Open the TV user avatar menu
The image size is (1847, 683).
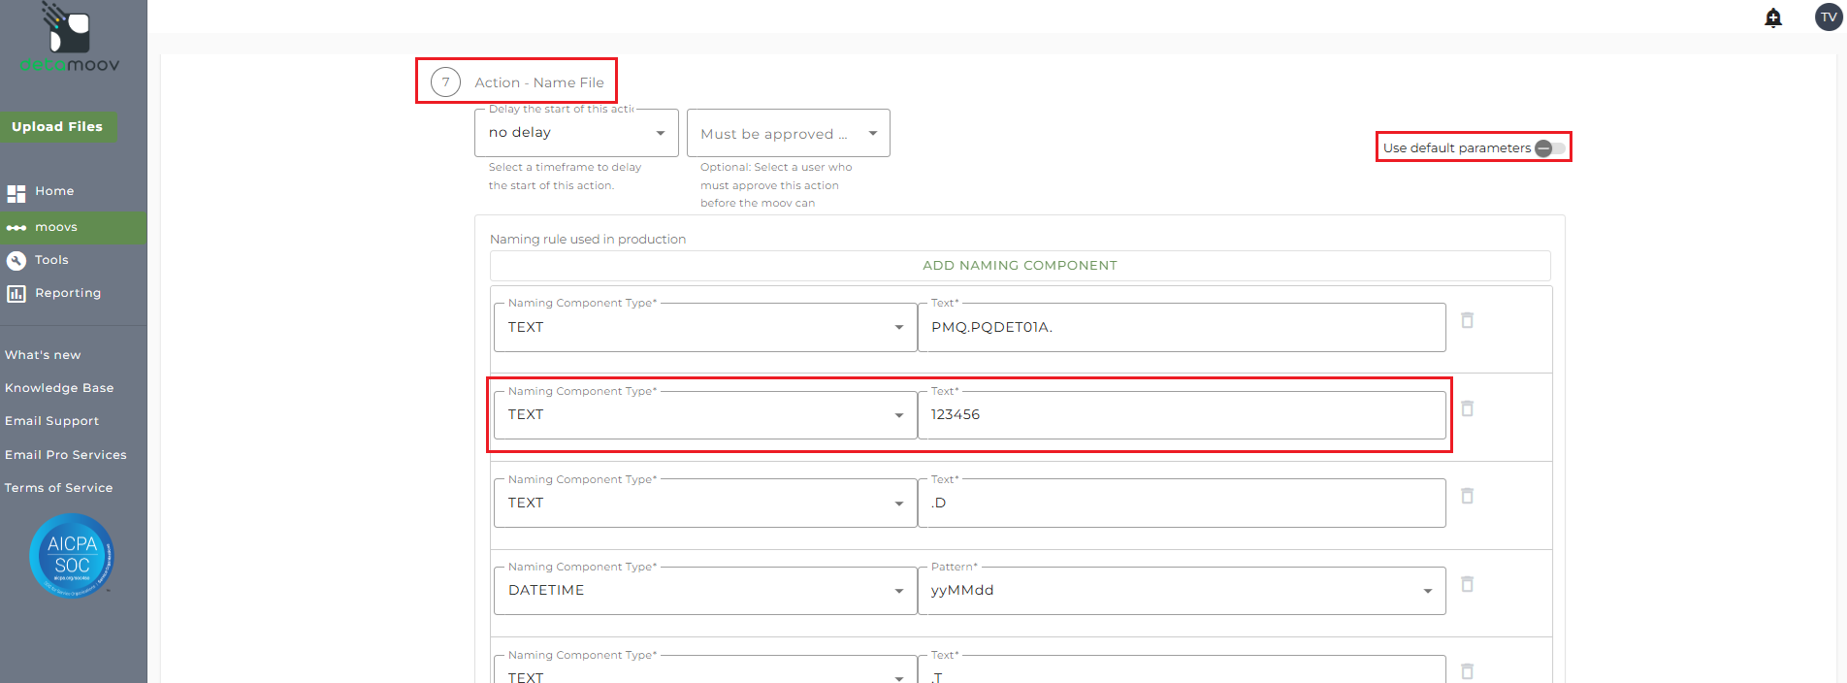1829,17
